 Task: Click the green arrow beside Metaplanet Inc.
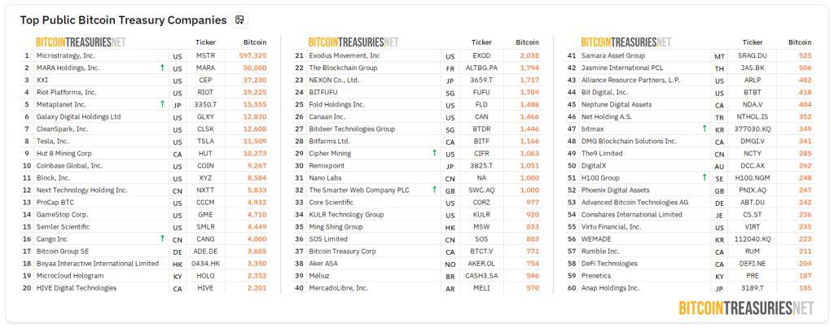tap(162, 104)
